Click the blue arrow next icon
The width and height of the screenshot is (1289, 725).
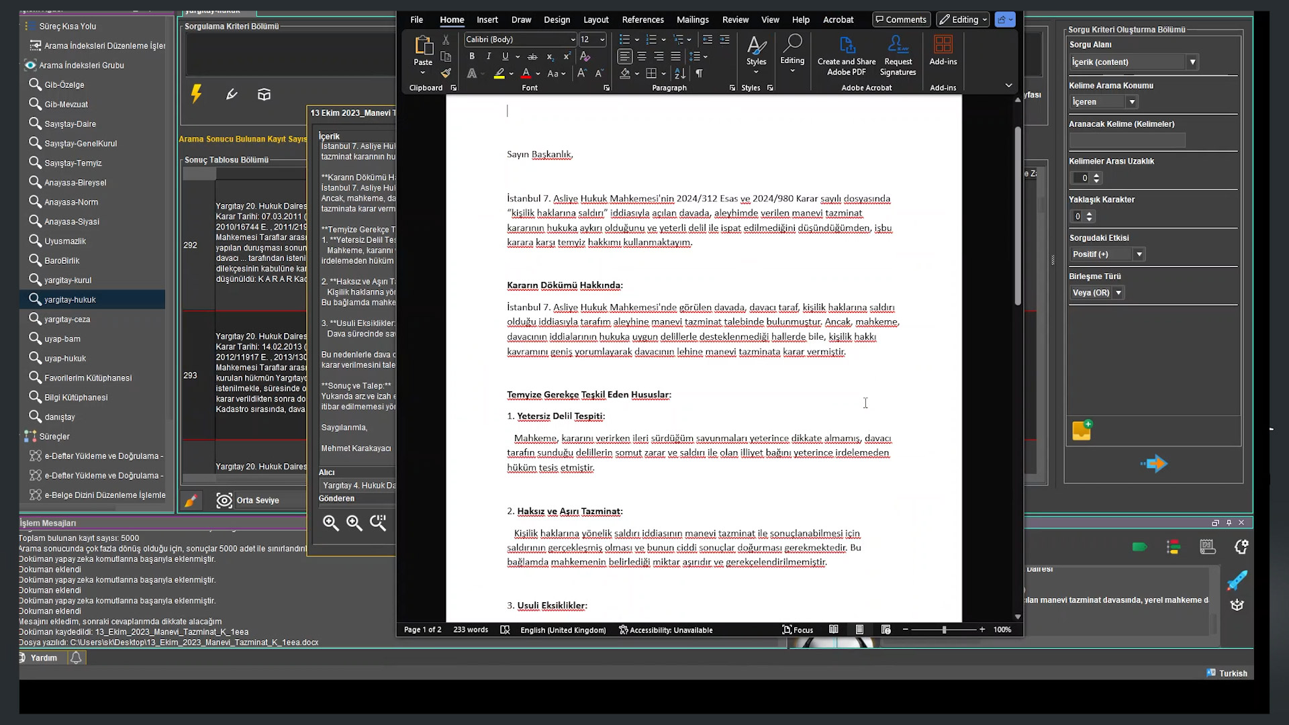pyautogui.click(x=1154, y=464)
